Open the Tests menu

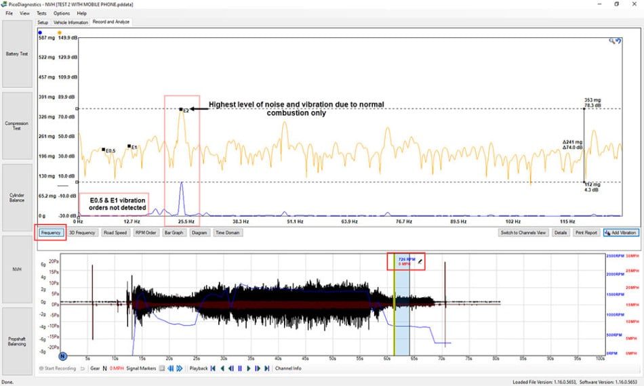[x=41, y=13]
